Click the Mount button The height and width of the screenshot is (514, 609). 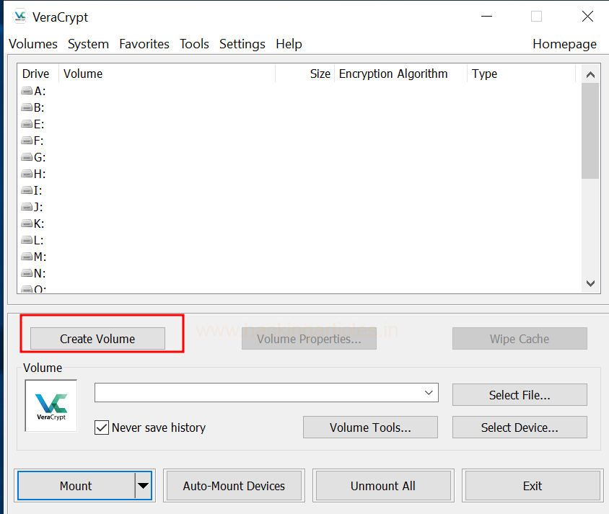click(x=76, y=485)
